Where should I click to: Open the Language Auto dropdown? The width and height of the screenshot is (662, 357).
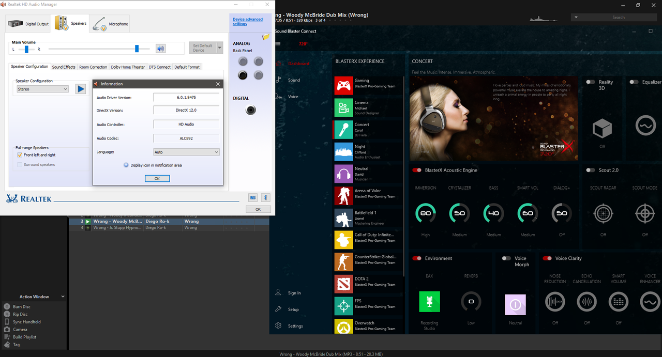[x=187, y=152]
